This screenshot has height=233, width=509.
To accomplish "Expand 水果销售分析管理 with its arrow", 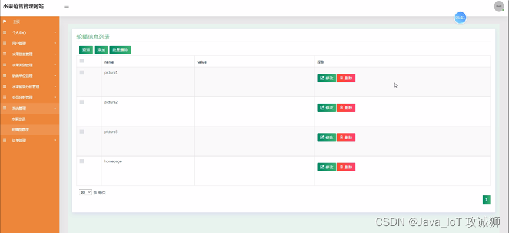I will click(55, 86).
